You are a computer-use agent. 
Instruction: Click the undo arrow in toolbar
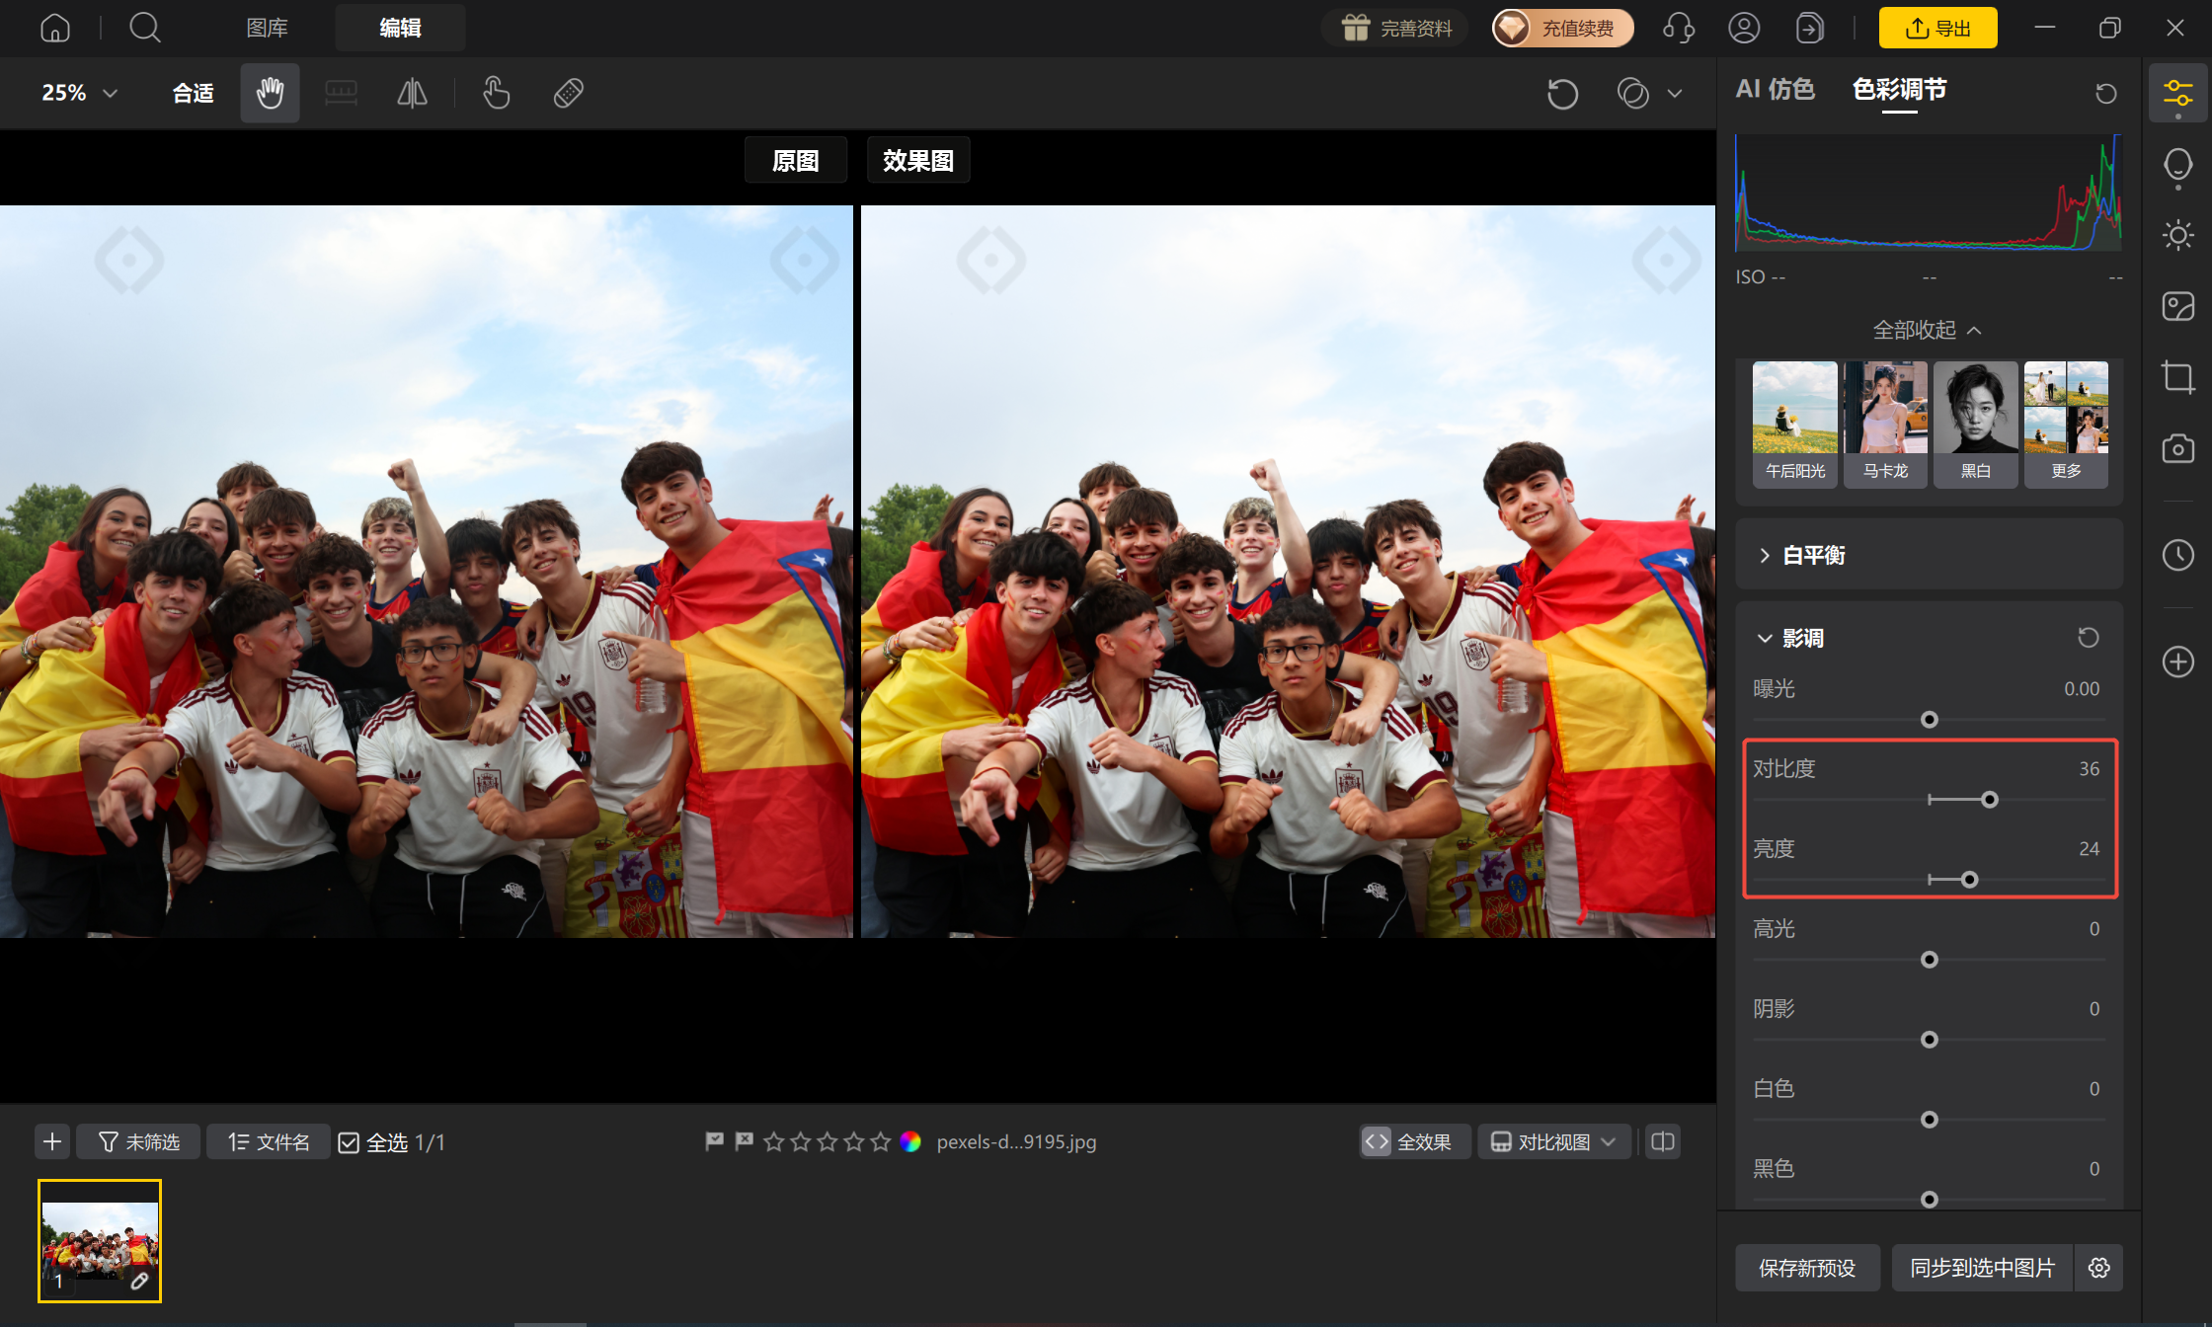pyautogui.click(x=1562, y=94)
